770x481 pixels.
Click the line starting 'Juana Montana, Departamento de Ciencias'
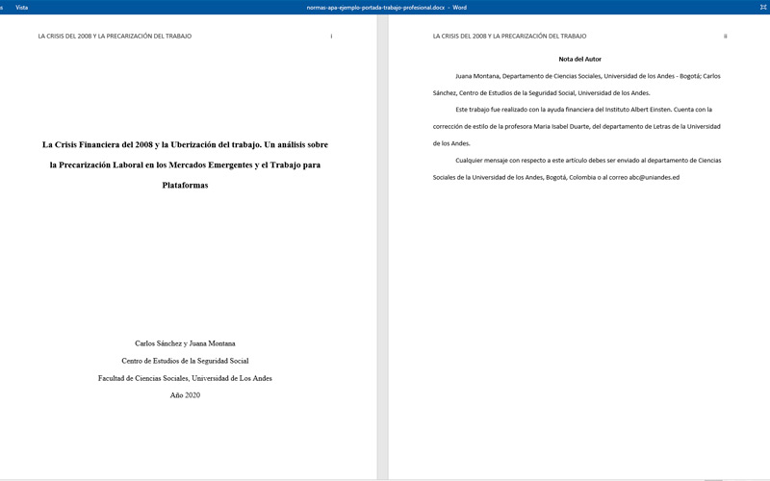(x=588, y=76)
